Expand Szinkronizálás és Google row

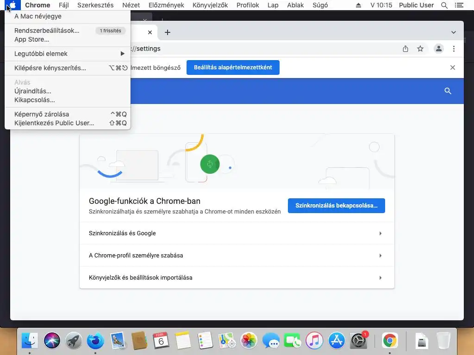[x=237, y=233]
